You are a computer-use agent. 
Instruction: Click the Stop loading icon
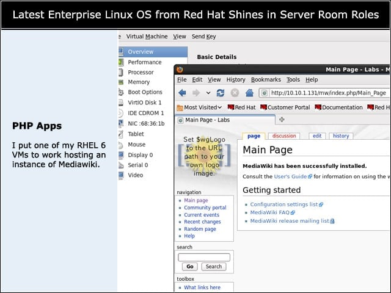point(235,93)
